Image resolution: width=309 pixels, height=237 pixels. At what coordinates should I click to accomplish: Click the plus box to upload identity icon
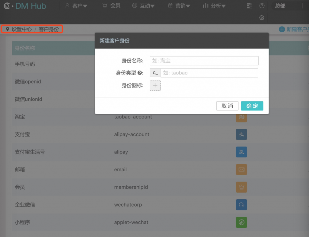click(x=155, y=85)
